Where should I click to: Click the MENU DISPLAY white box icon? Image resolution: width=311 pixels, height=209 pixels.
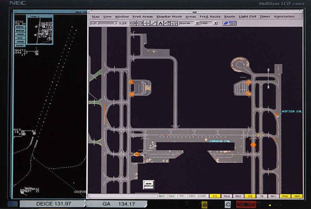click(149, 184)
